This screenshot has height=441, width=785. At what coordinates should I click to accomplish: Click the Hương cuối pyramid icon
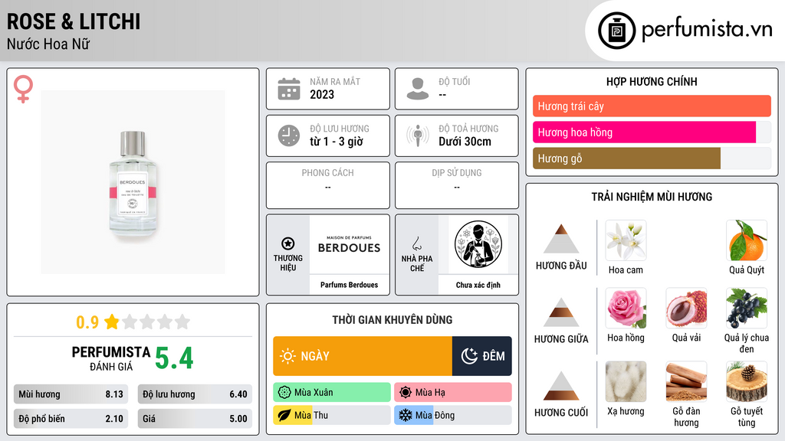561,386
